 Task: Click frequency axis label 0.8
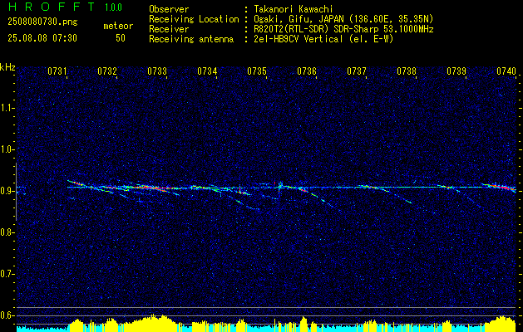pyautogui.click(x=7, y=232)
